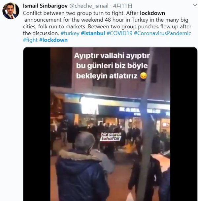Follow the #istanbul hashtag
198x201 pixels.
coord(93,33)
